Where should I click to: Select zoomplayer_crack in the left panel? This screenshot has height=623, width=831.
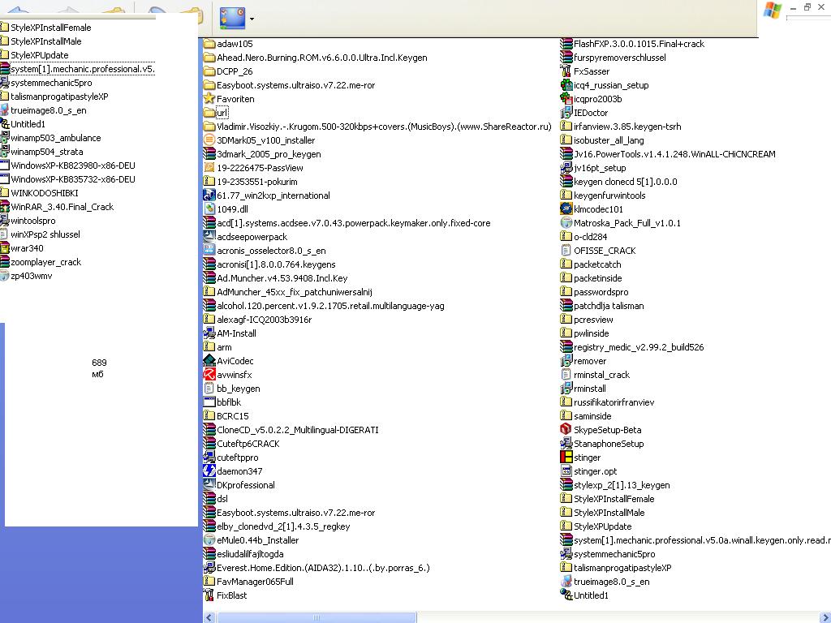(46, 262)
